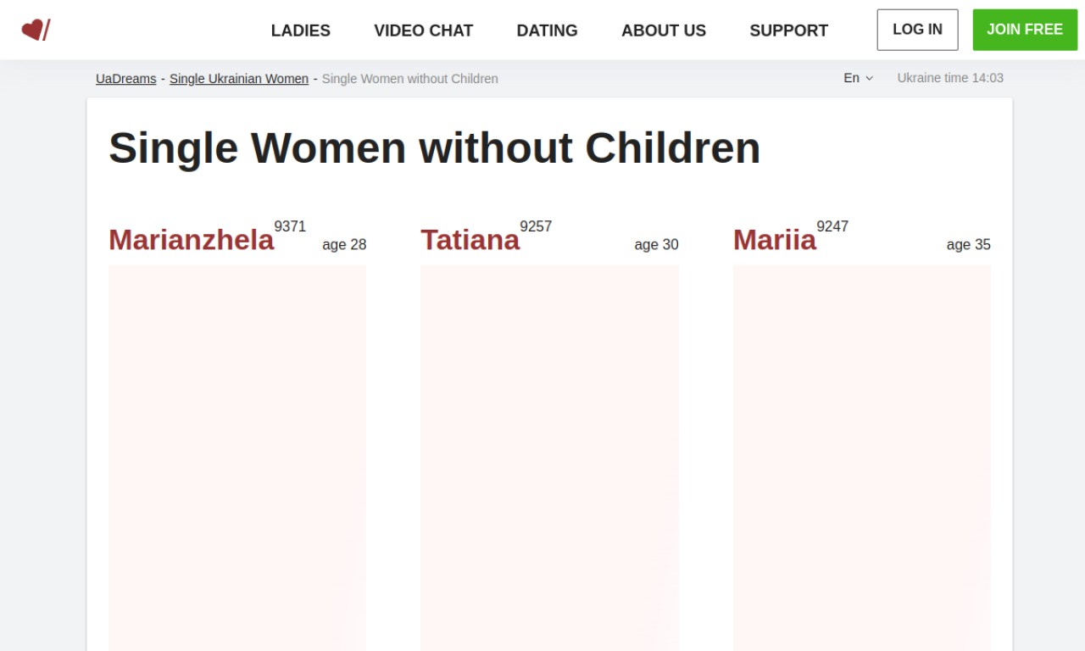Image resolution: width=1085 pixels, height=651 pixels.
Task: Click the Single Women without Children heading
Action: click(x=434, y=148)
